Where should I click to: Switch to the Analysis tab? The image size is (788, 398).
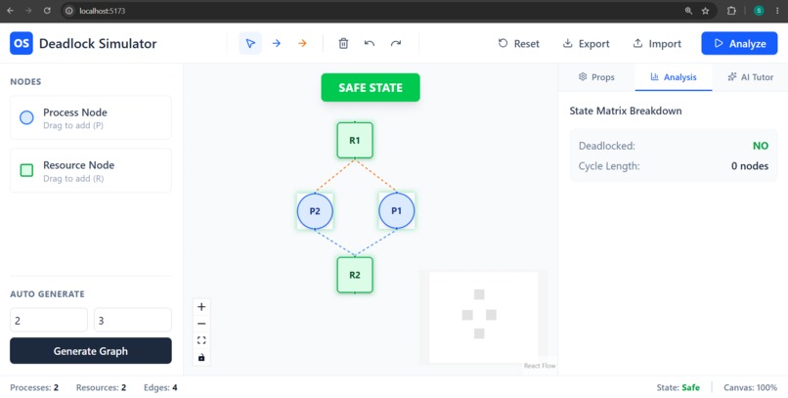tap(674, 77)
